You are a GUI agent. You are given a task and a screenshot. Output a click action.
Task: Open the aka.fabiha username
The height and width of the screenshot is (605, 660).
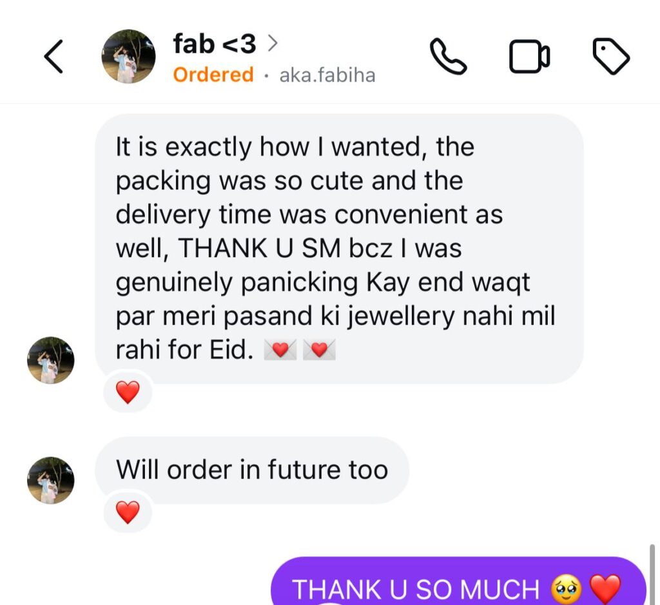[327, 76]
